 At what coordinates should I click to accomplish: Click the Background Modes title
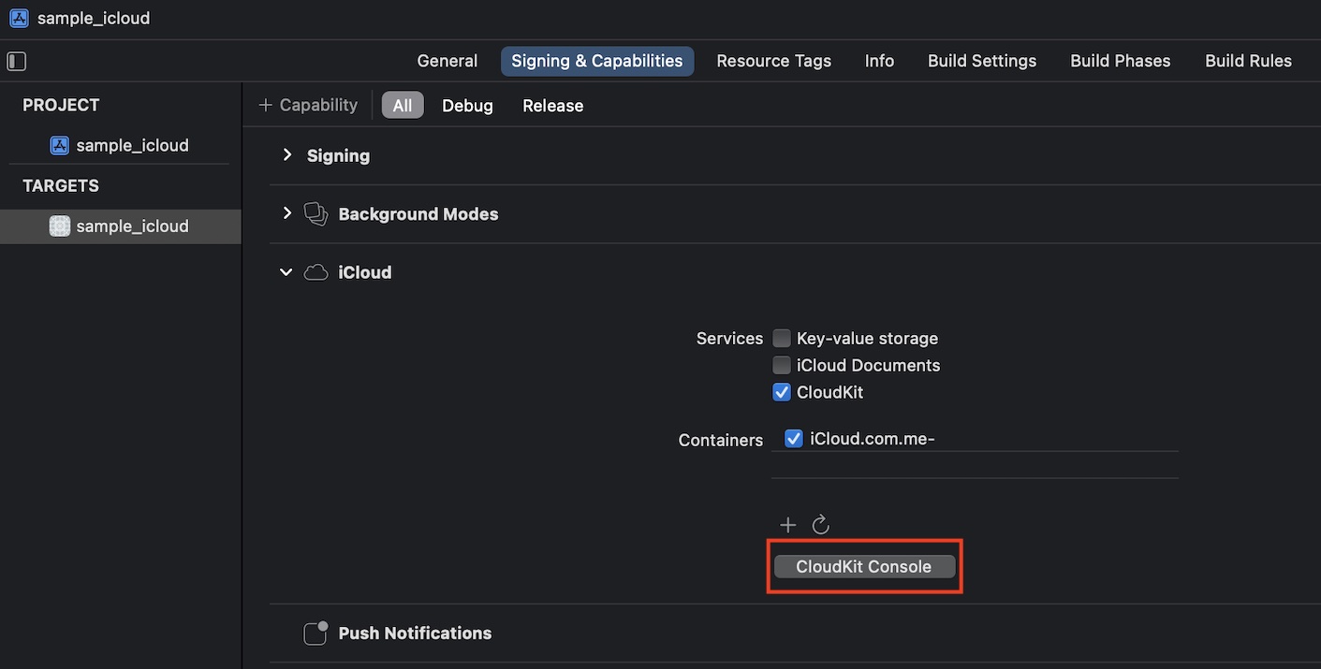click(418, 214)
